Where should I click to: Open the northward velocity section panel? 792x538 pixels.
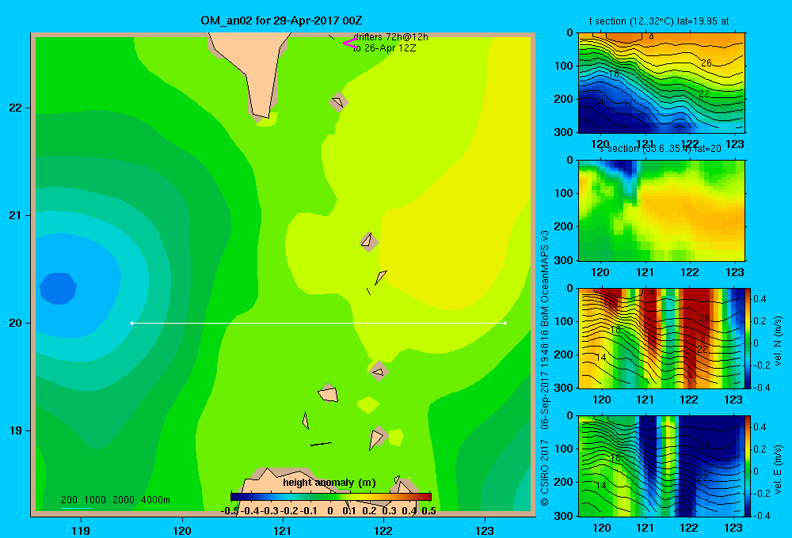coord(661,338)
